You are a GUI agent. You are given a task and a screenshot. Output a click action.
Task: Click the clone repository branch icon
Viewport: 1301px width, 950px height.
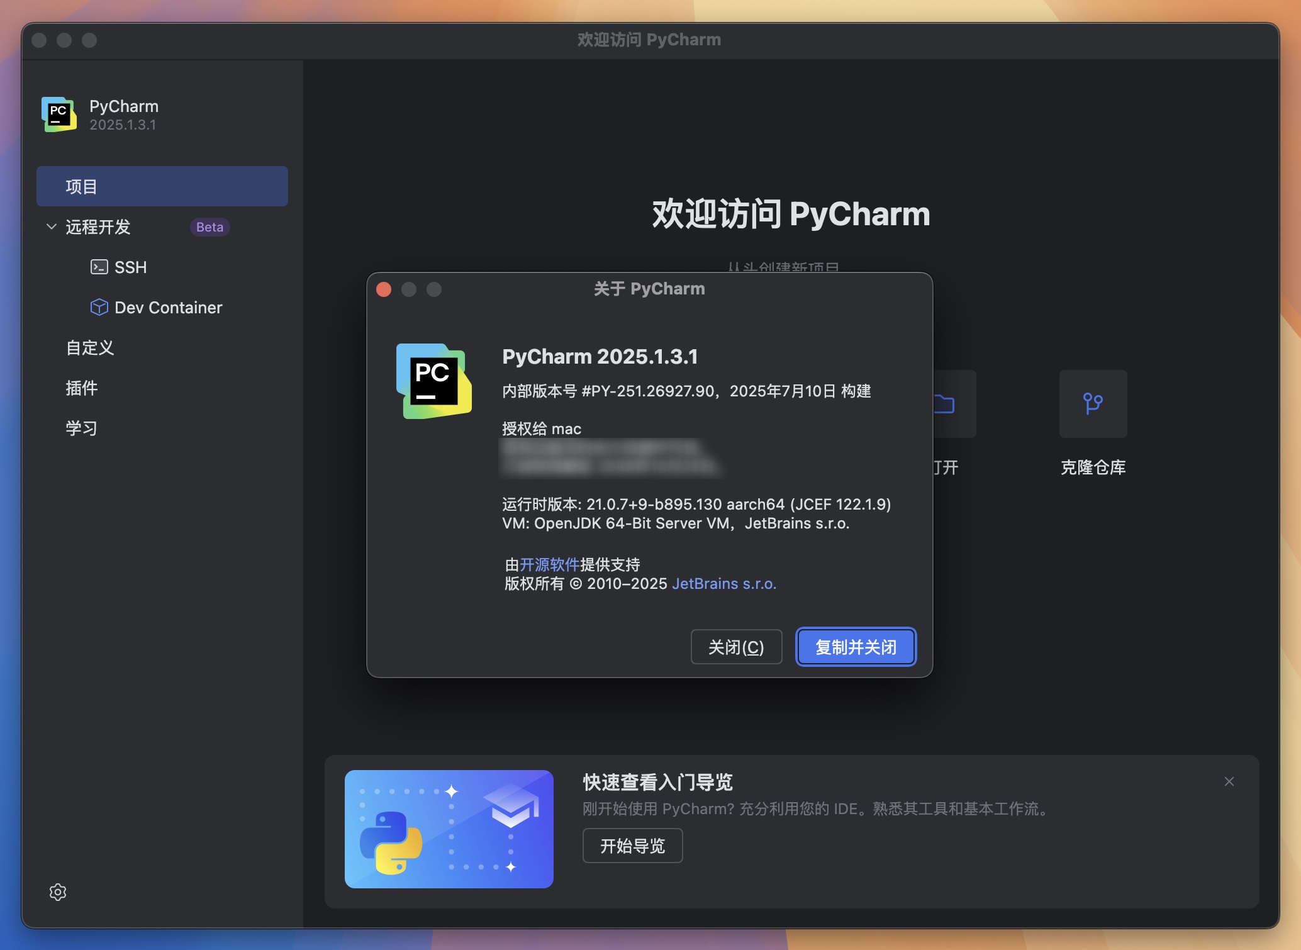1093,403
